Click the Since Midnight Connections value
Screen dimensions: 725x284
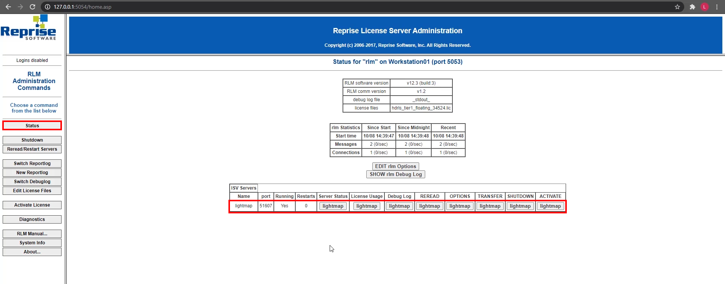click(x=413, y=153)
